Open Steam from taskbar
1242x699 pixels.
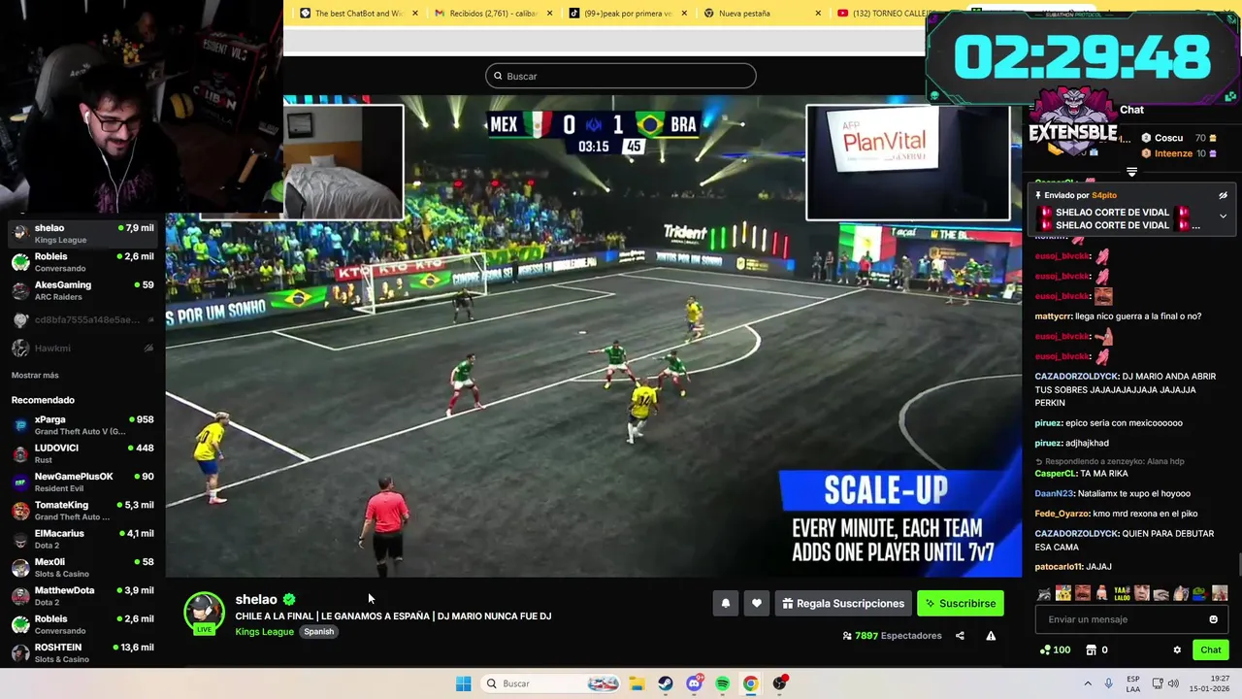[x=666, y=683]
